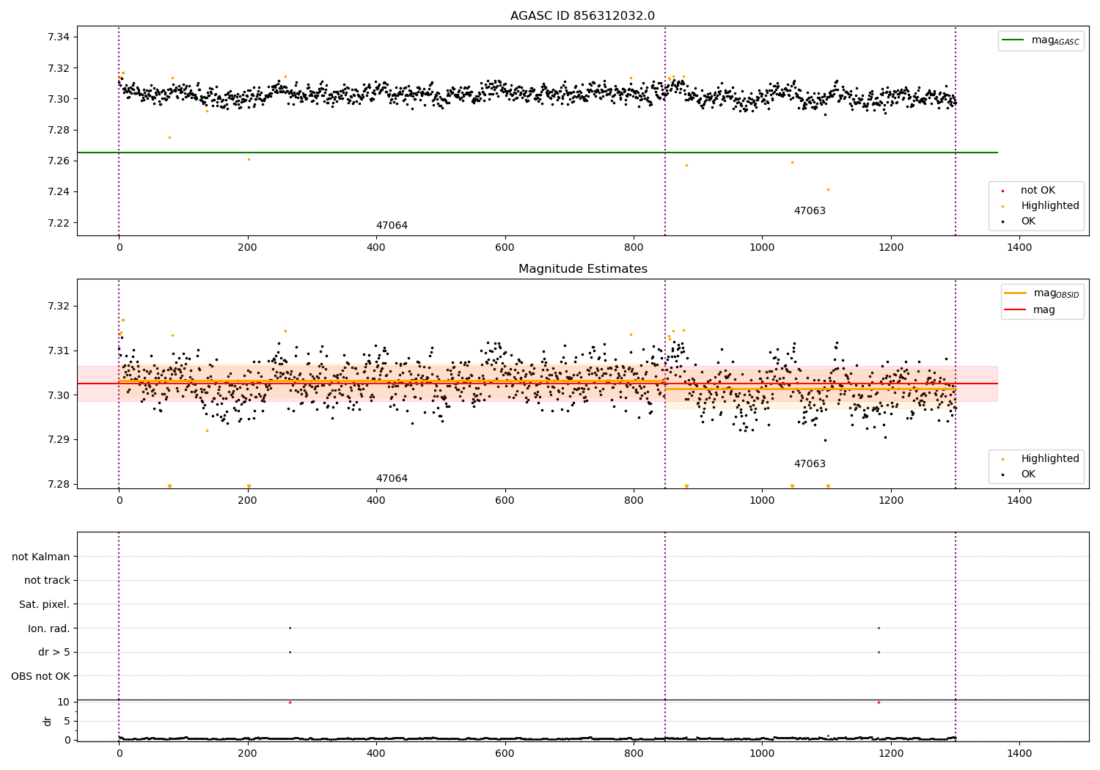Screen dimensions: 1100x770
Task: Click the 'Ion. rad.' axis label
Action: [x=49, y=628]
